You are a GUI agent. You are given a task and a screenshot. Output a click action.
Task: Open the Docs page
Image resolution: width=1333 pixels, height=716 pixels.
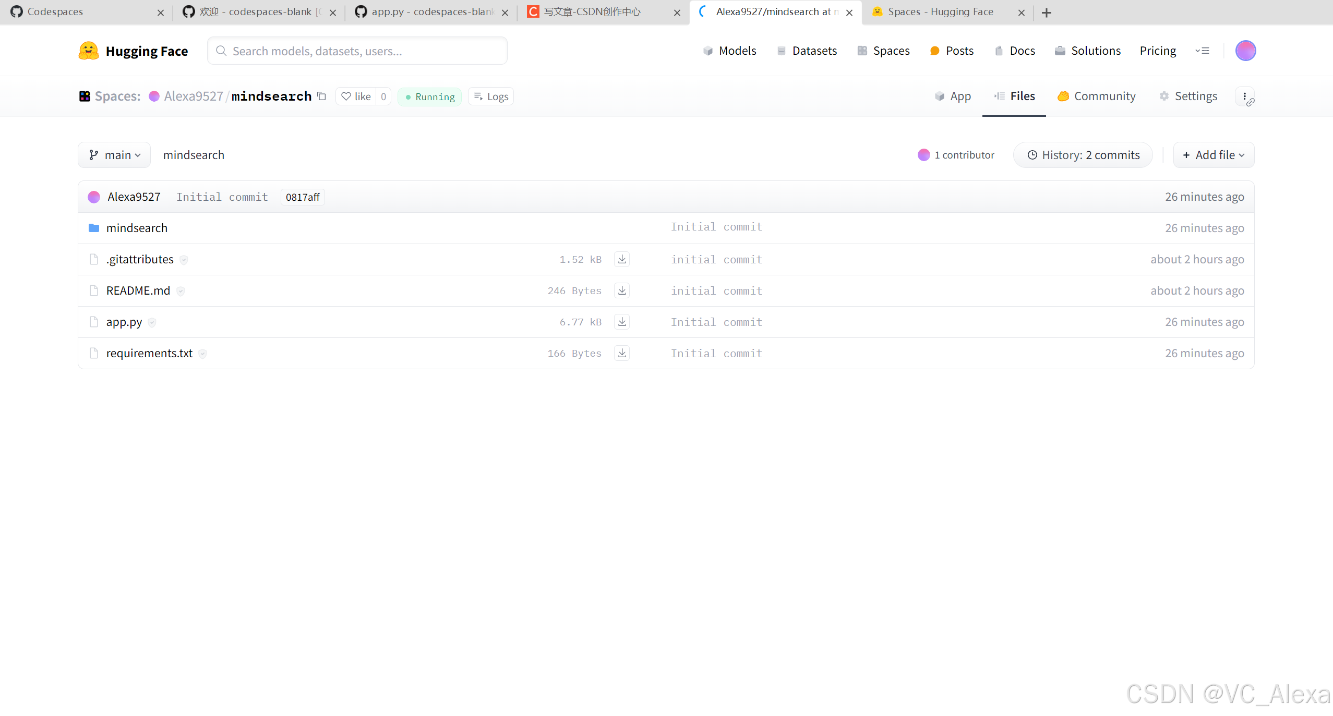(x=1015, y=51)
